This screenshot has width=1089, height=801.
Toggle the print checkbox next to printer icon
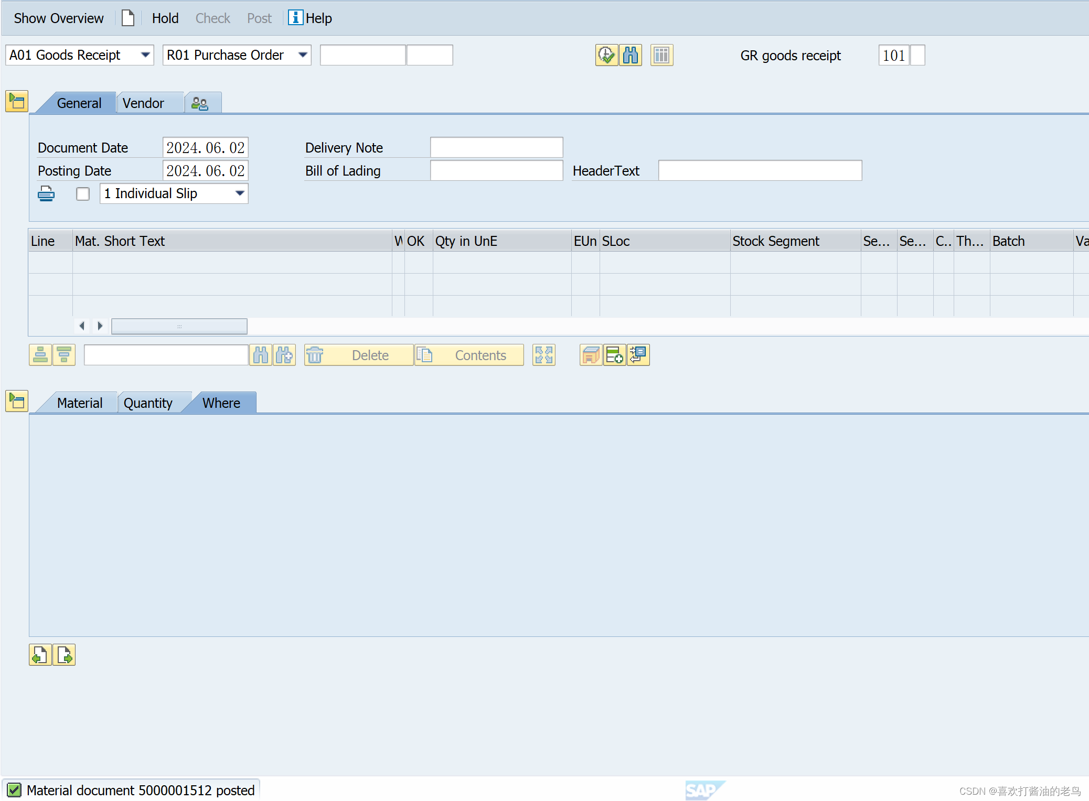[83, 193]
